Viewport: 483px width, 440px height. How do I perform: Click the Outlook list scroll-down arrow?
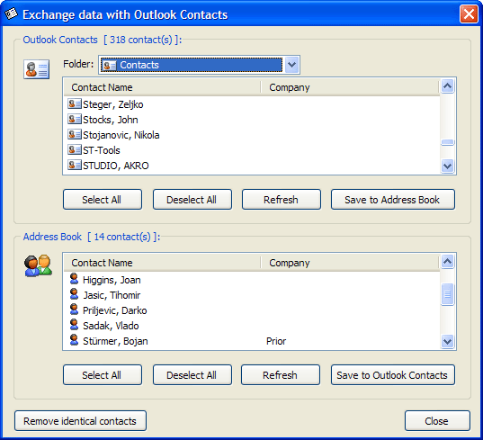pyautogui.click(x=447, y=166)
